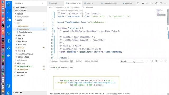This screenshot has height=95, width=169.
Task: Open reportWebVitals.js in the explorer
Action: click(x=25, y=54)
